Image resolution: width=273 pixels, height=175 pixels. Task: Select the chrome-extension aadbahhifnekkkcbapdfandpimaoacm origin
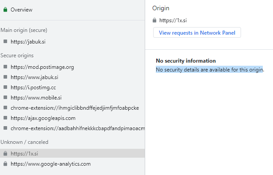tap(72, 128)
